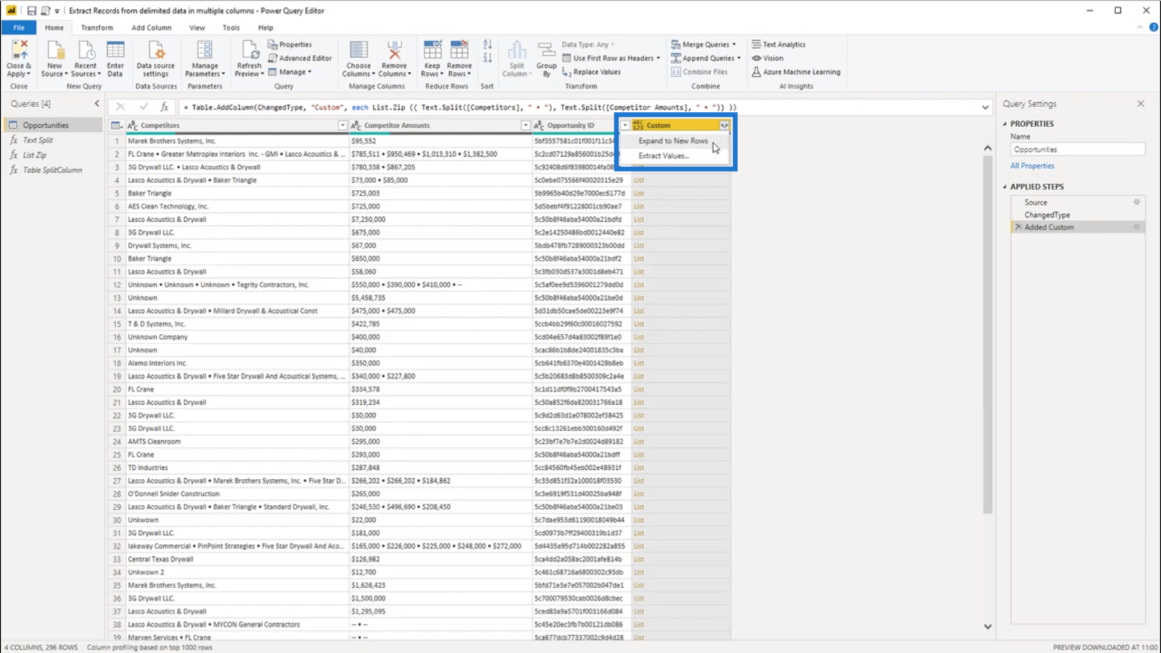Screen dimensions: 1161x653
Task: Switch to the Tools tab
Action: (x=231, y=28)
